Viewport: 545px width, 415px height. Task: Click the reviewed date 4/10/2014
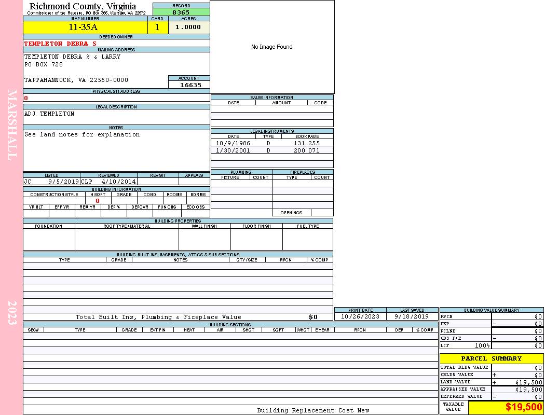point(118,182)
